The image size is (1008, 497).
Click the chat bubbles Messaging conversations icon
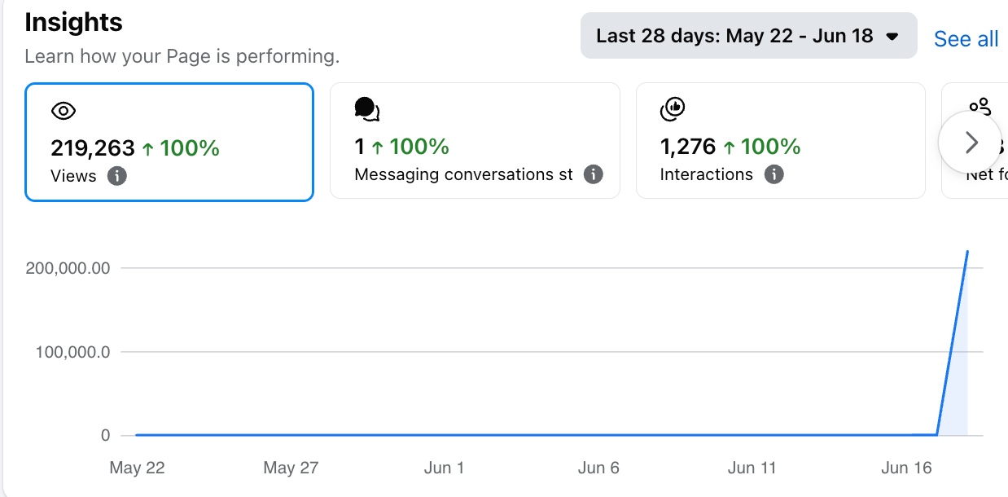pos(367,109)
